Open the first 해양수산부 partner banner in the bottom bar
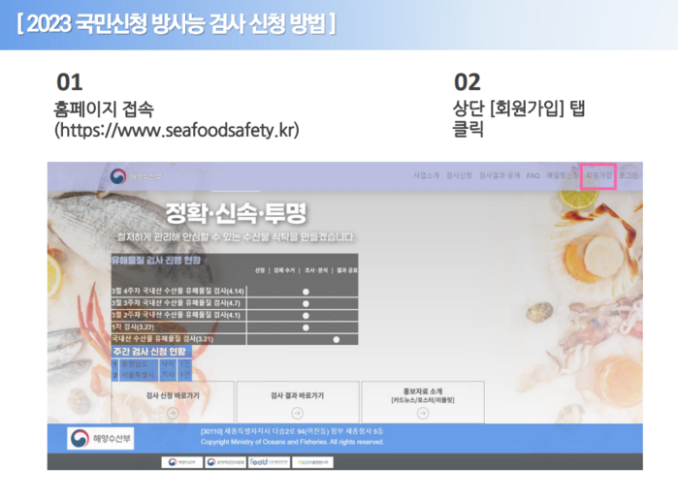 pyautogui.click(x=182, y=462)
